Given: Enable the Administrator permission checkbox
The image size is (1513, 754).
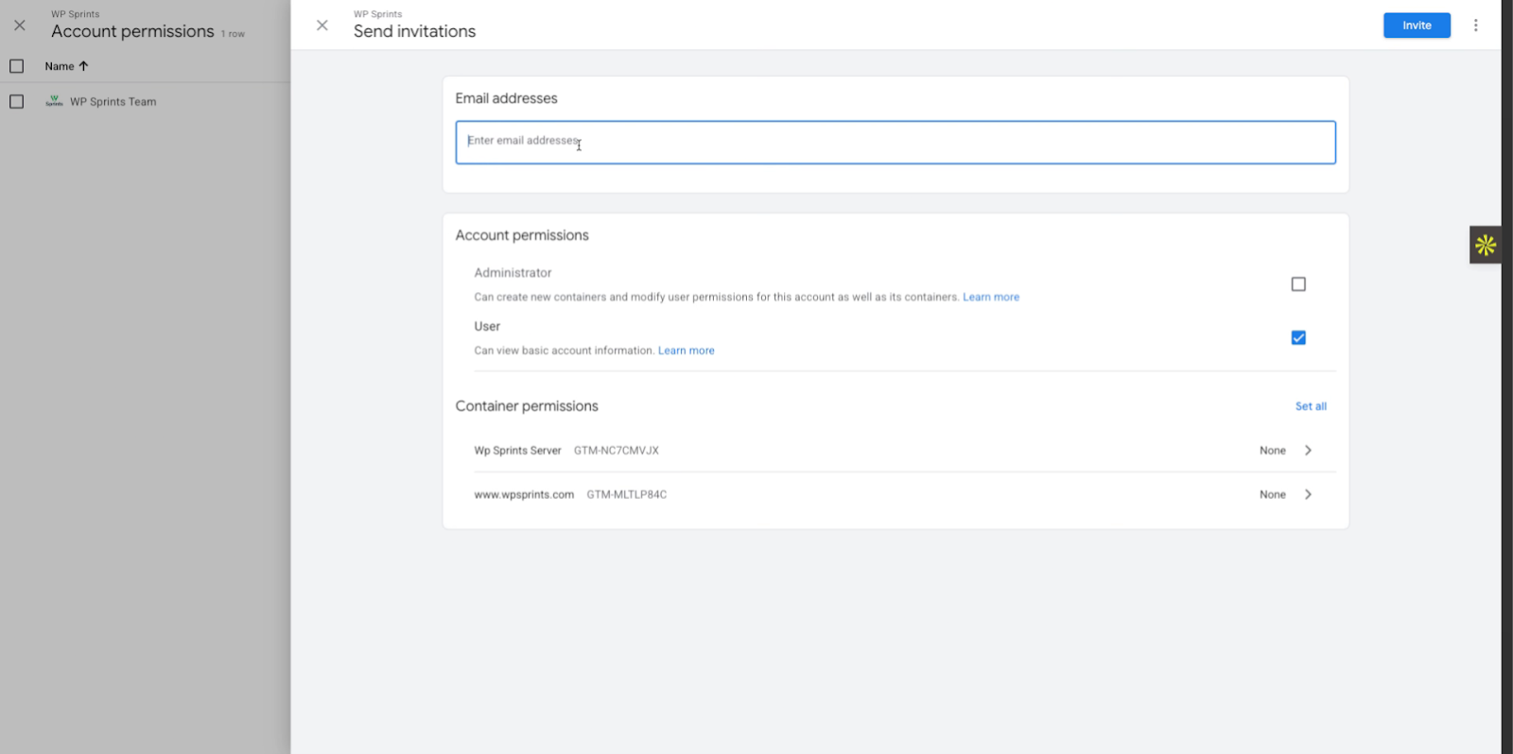Looking at the screenshot, I should pos(1298,284).
